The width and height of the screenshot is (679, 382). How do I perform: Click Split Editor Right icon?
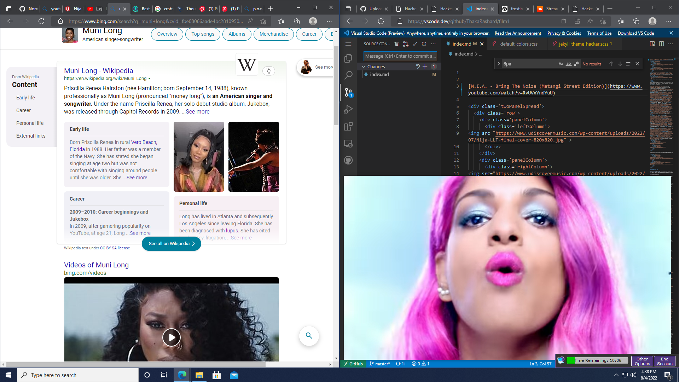pos(661,44)
